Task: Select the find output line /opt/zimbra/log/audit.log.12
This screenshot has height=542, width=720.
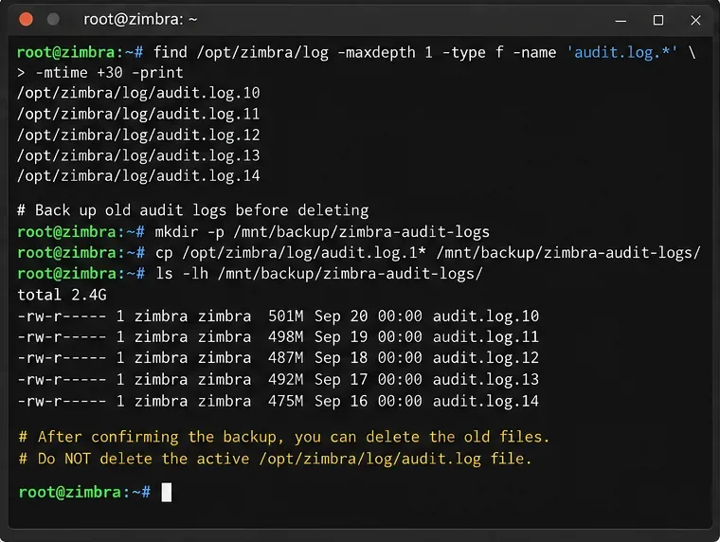Action: [x=138, y=135]
